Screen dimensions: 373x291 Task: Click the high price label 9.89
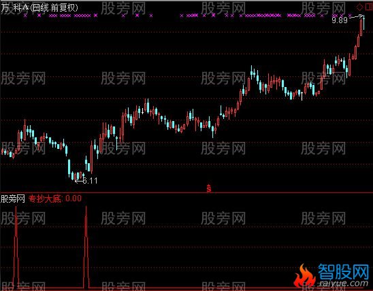click(x=340, y=20)
